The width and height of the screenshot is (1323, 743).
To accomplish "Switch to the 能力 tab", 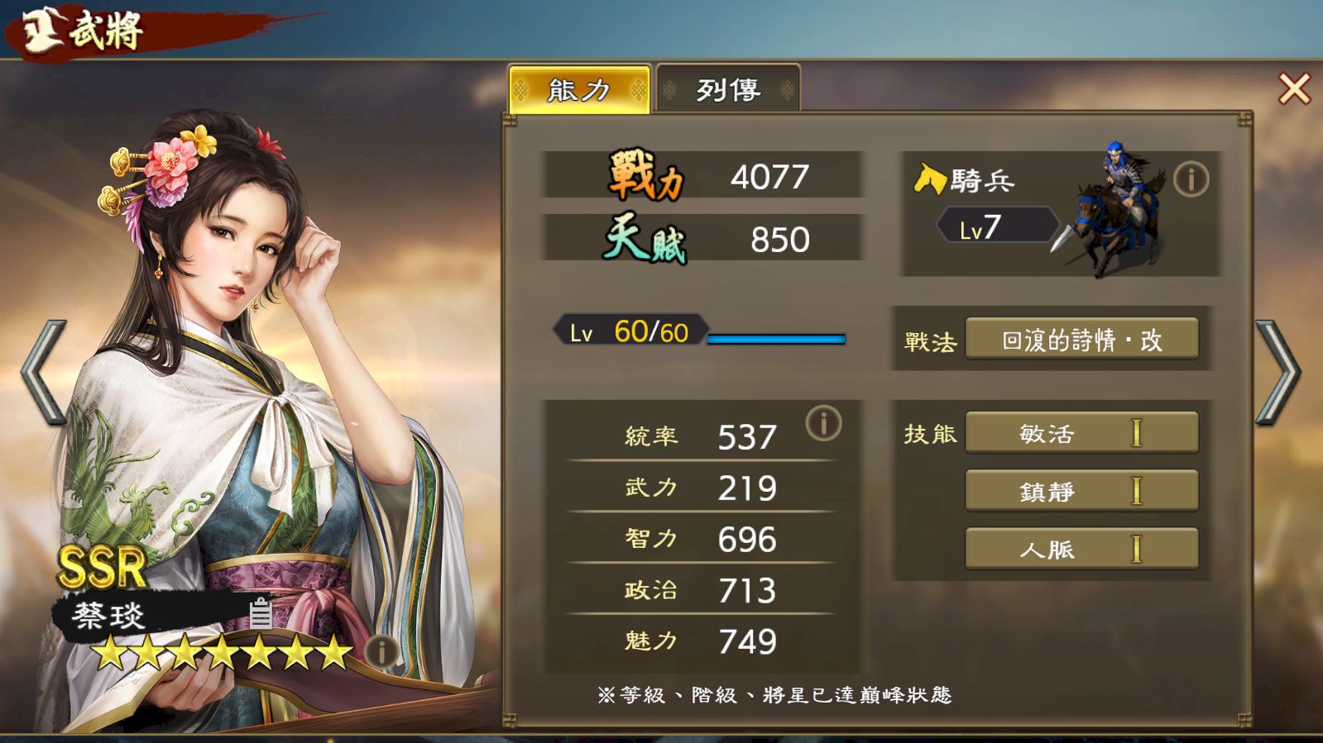I will pyautogui.click(x=579, y=88).
